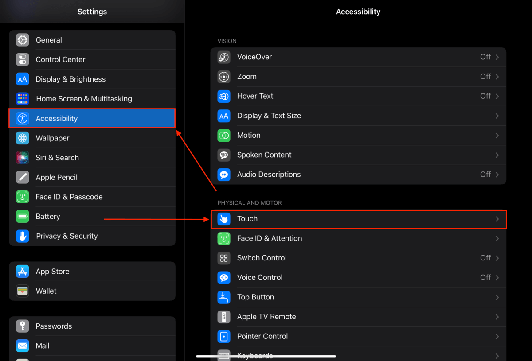The height and width of the screenshot is (361, 532).
Task: Tap the App Store icon
Action: tap(23, 272)
